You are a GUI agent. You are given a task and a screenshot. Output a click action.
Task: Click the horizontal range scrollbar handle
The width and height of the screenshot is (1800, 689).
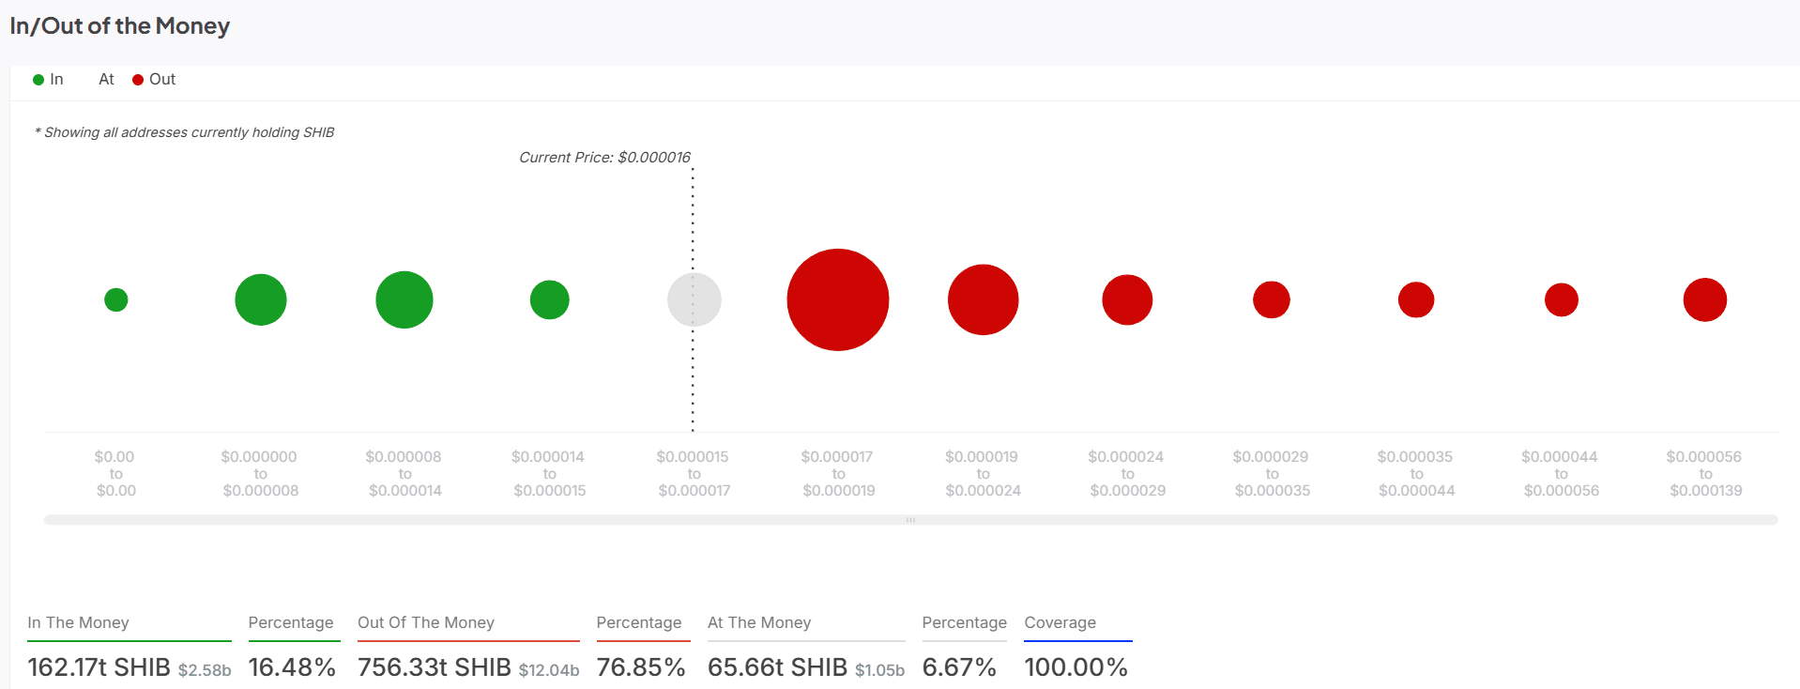tap(909, 520)
